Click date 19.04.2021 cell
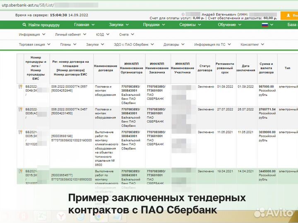The height and width of the screenshot is (223, 298). (225, 171)
